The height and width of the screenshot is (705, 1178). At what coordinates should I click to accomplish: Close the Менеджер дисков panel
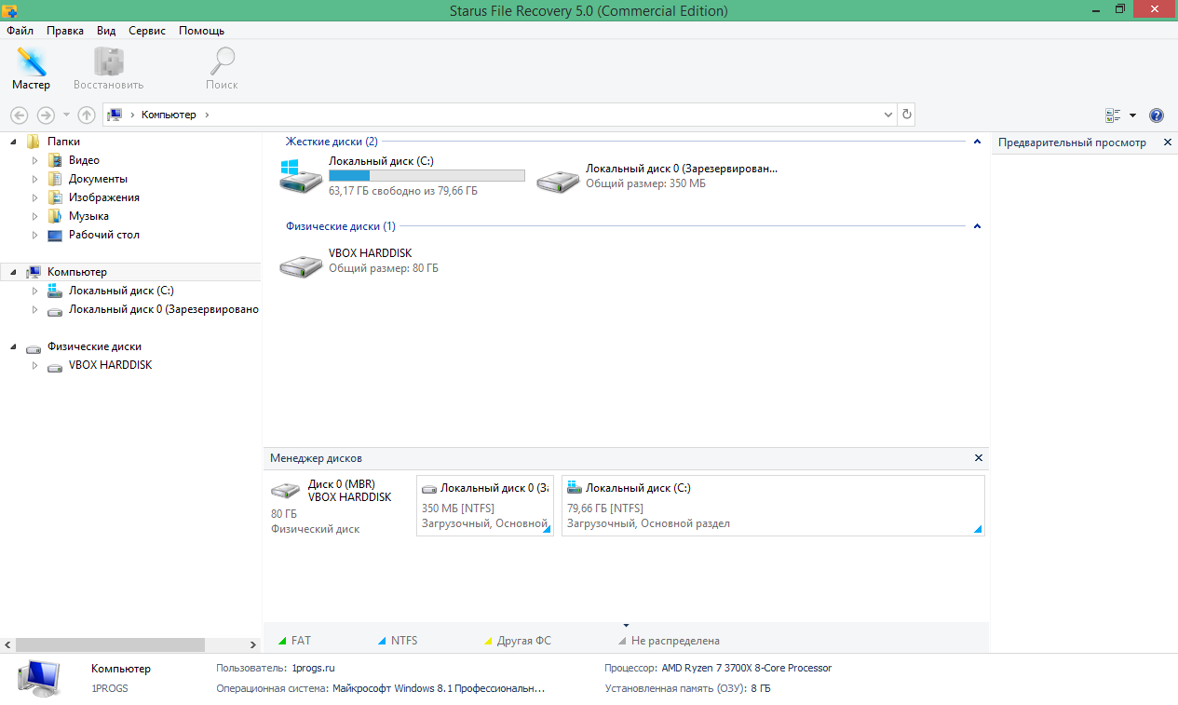point(978,457)
